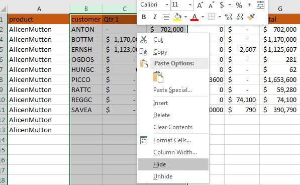Click total cell $ 390,790

point(280,110)
